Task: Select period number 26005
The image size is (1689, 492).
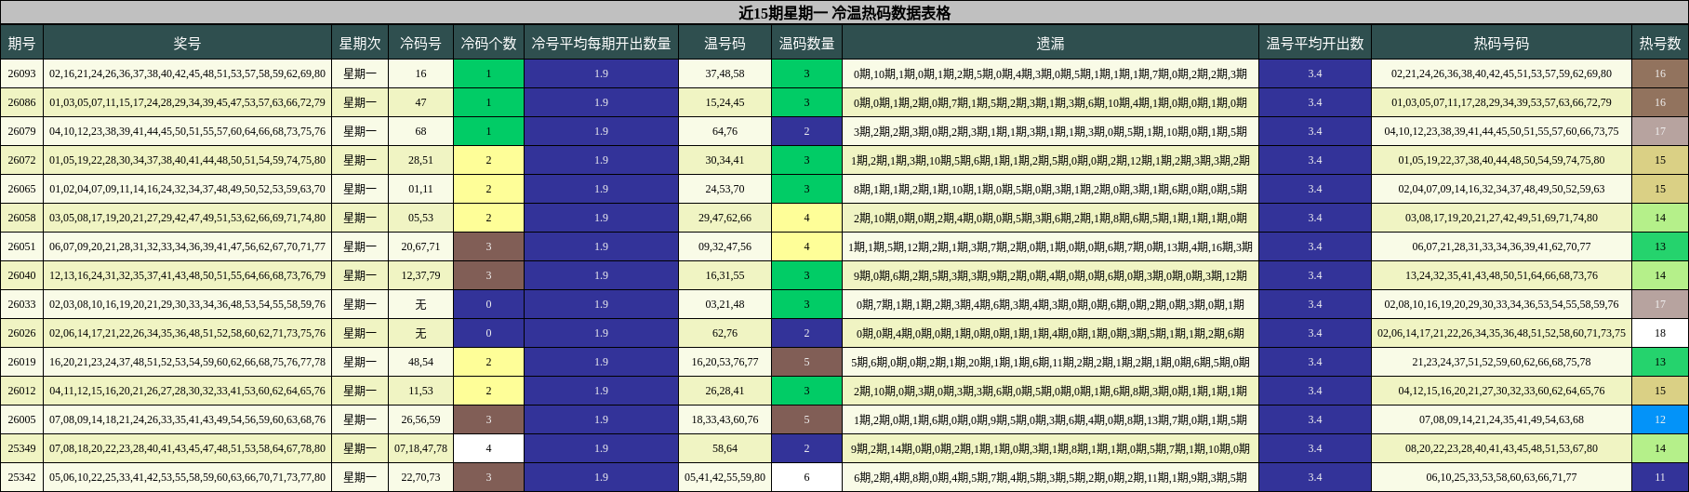Action: [21, 419]
